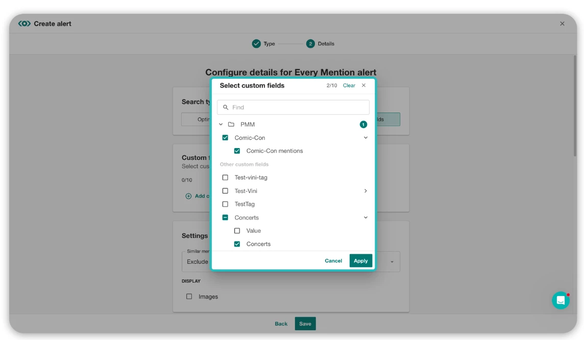Expand the Test-Vini row chevron
Screen dimensions: 584x340
(366, 190)
